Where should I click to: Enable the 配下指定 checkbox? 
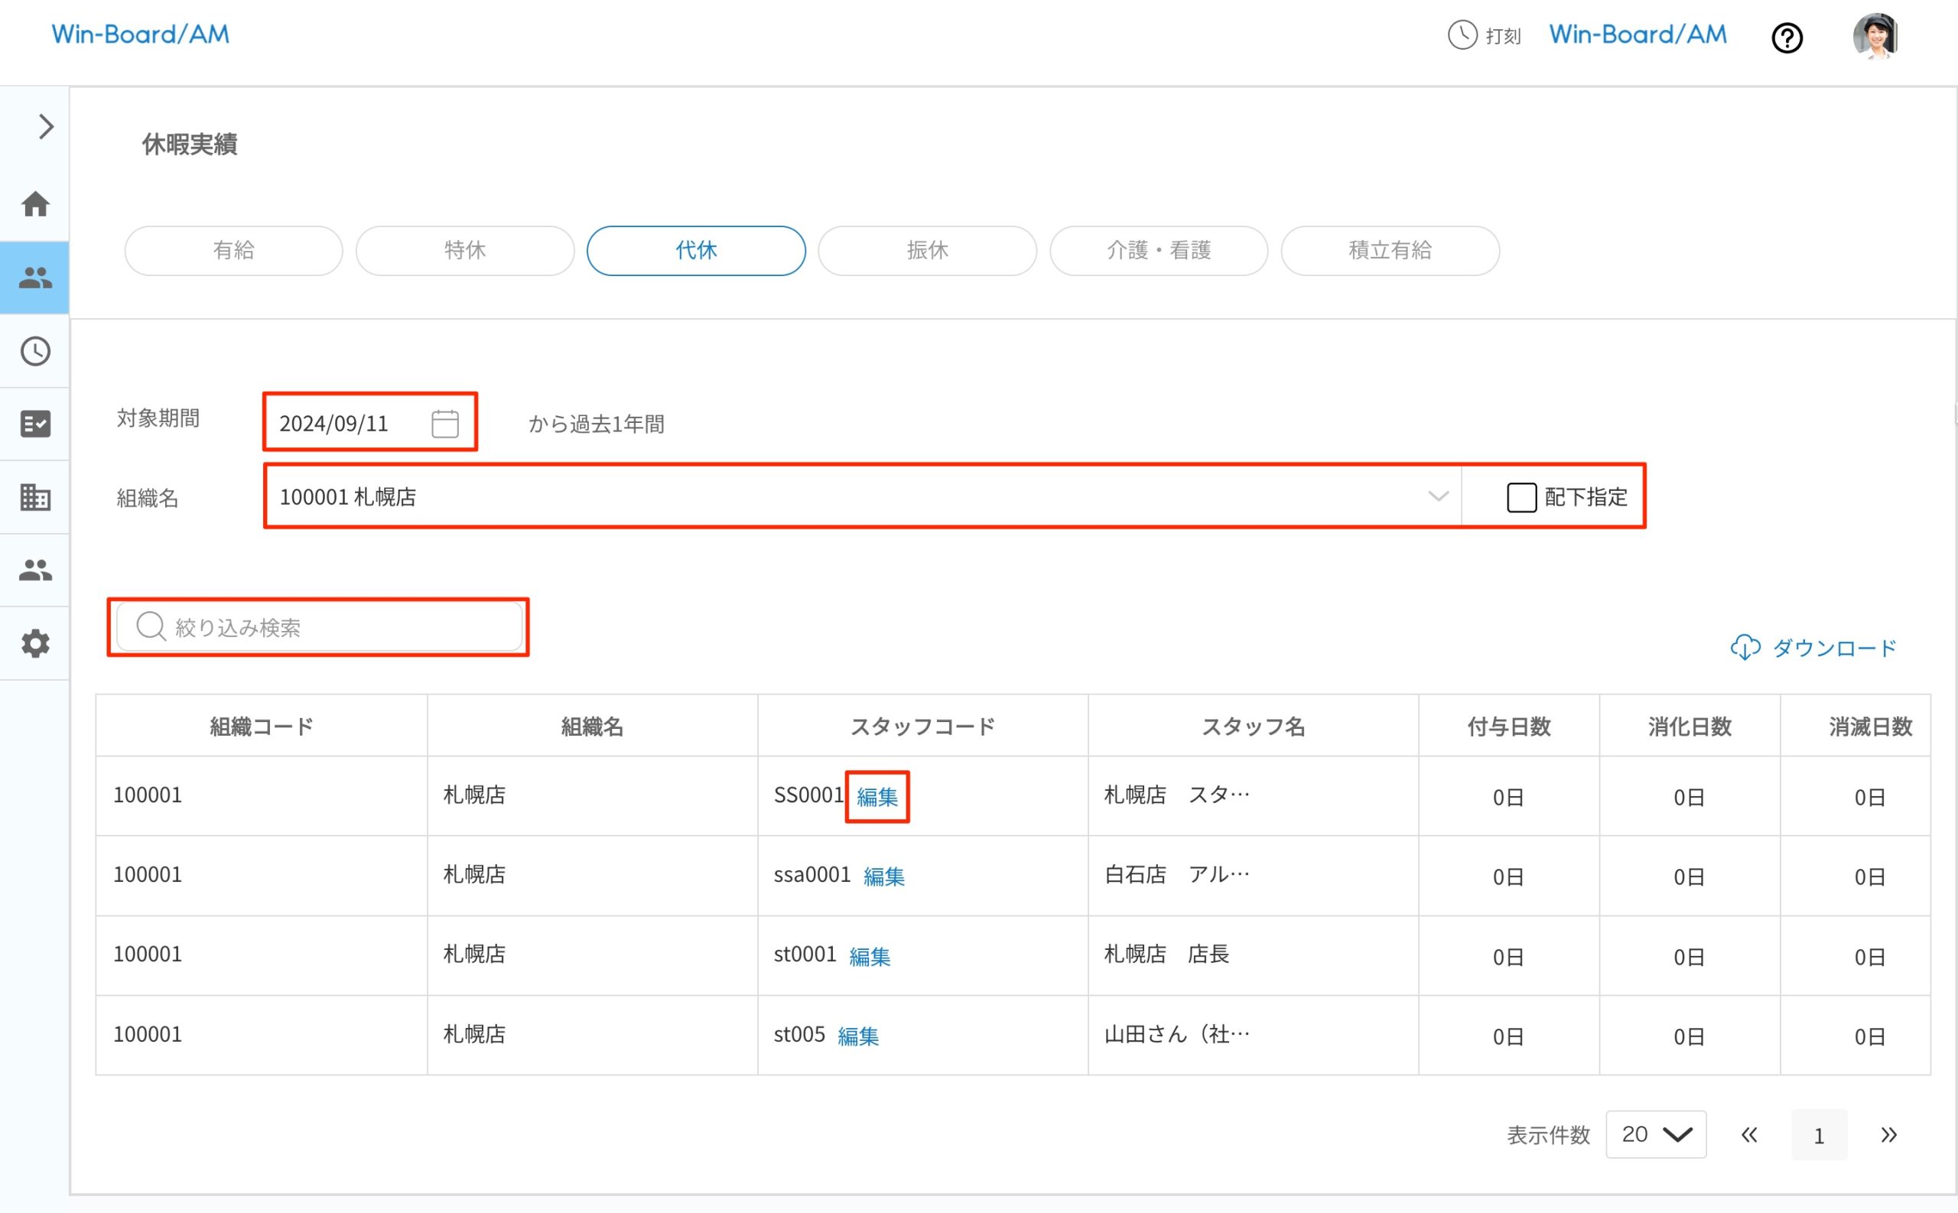(x=1521, y=497)
